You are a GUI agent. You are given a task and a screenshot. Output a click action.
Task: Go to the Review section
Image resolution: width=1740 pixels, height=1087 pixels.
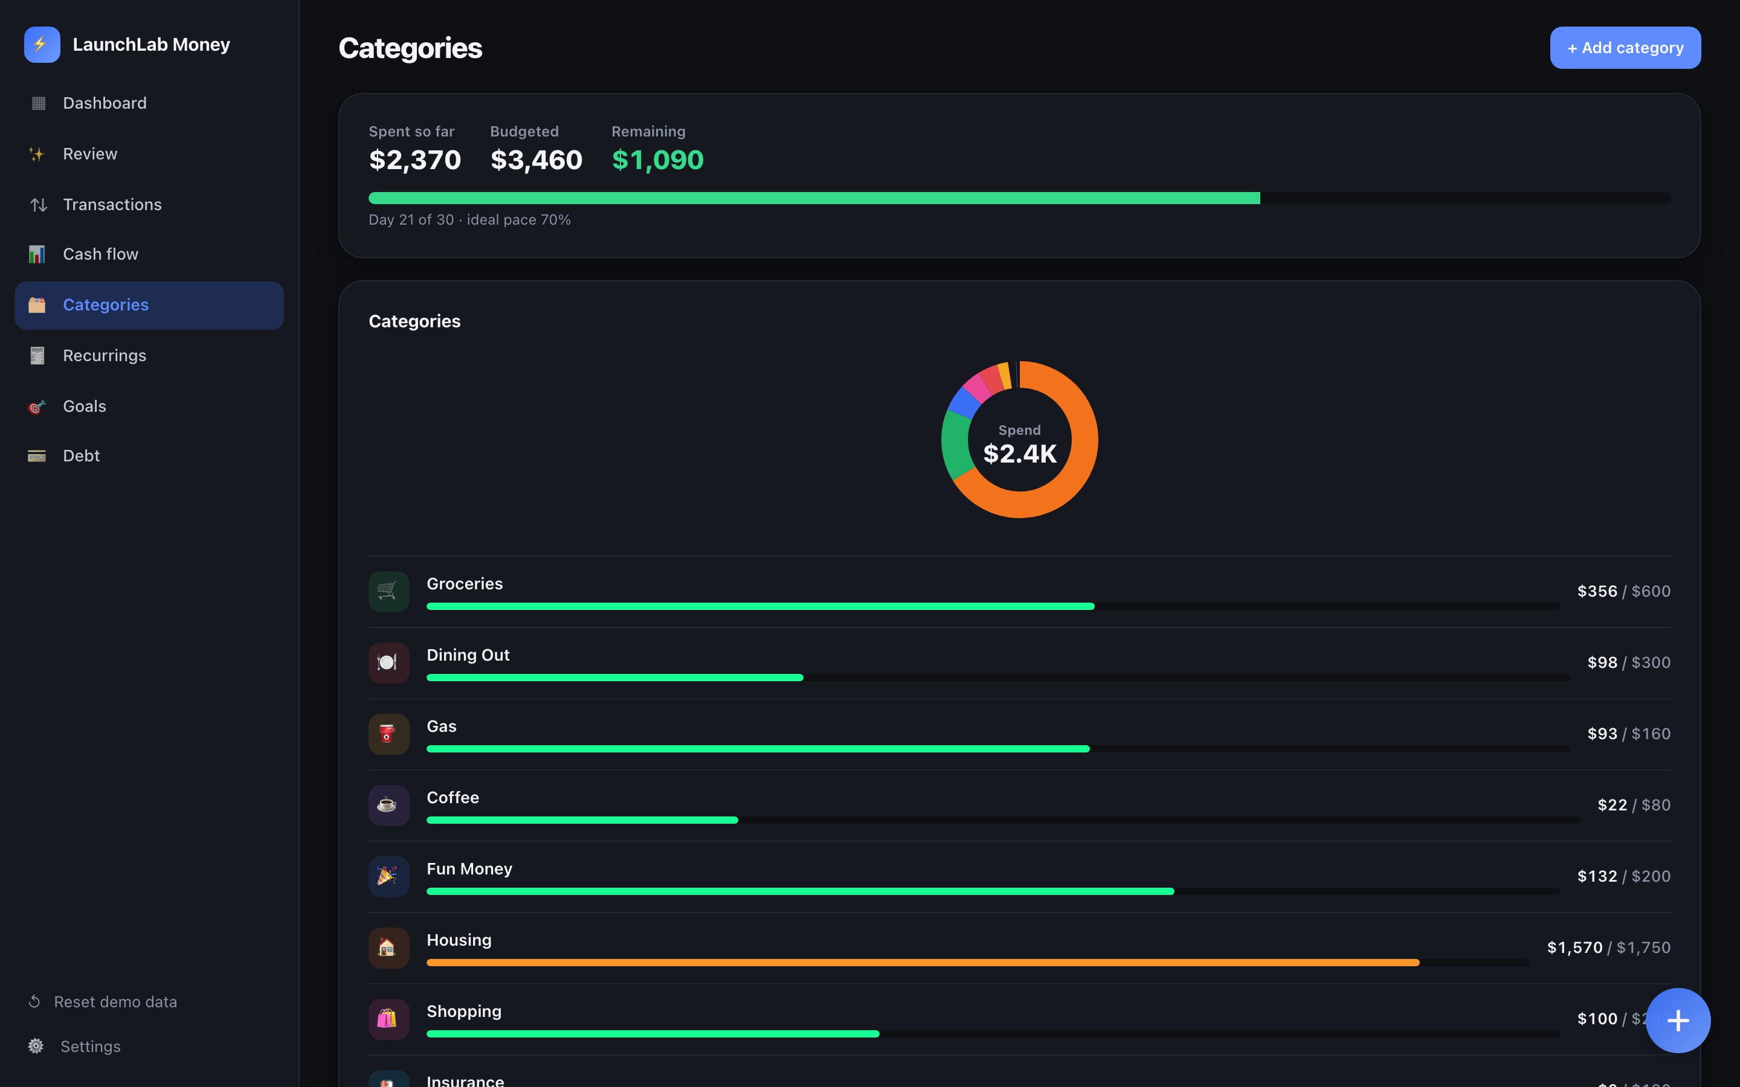[149, 154]
